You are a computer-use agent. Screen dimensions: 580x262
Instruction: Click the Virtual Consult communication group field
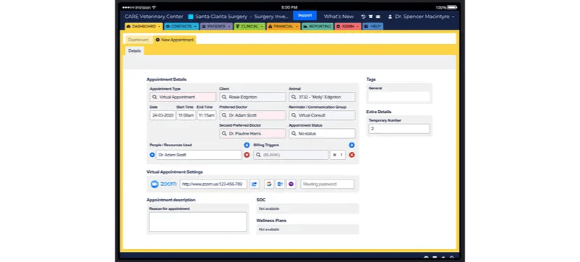pyautogui.click(x=322, y=115)
